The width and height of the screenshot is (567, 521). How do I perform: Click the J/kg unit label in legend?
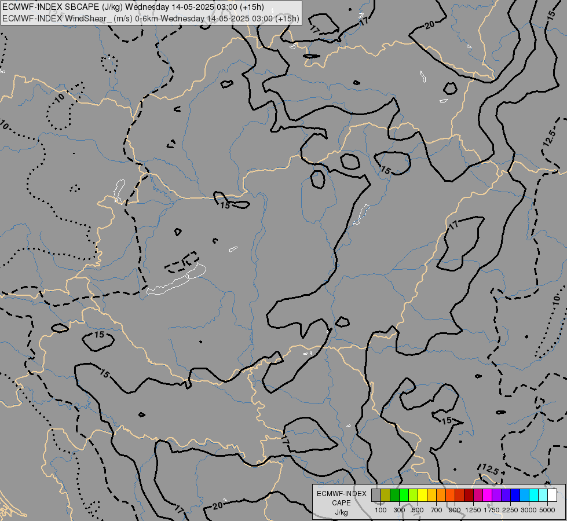click(341, 512)
